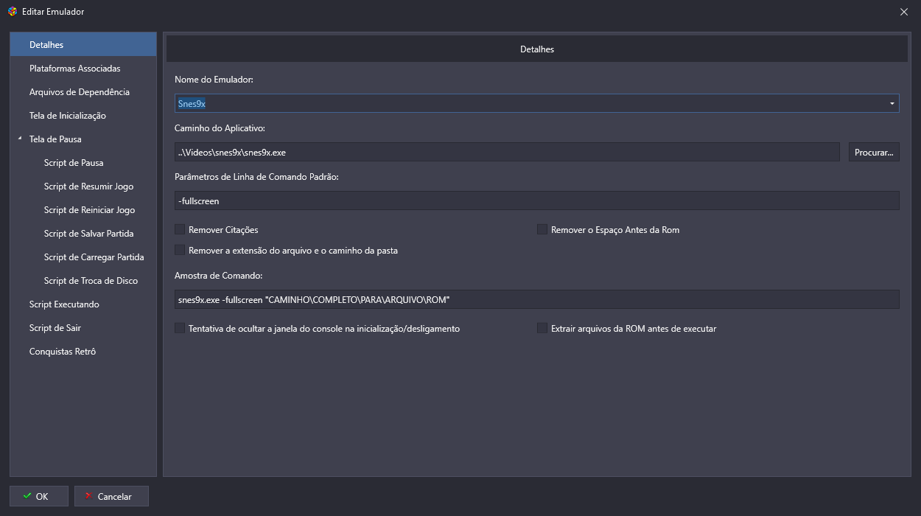Check Remover a extensão do arquivo option
The image size is (921, 516).
[x=180, y=251]
